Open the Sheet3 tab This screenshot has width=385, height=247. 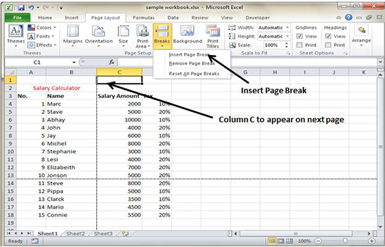coord(103,233)
